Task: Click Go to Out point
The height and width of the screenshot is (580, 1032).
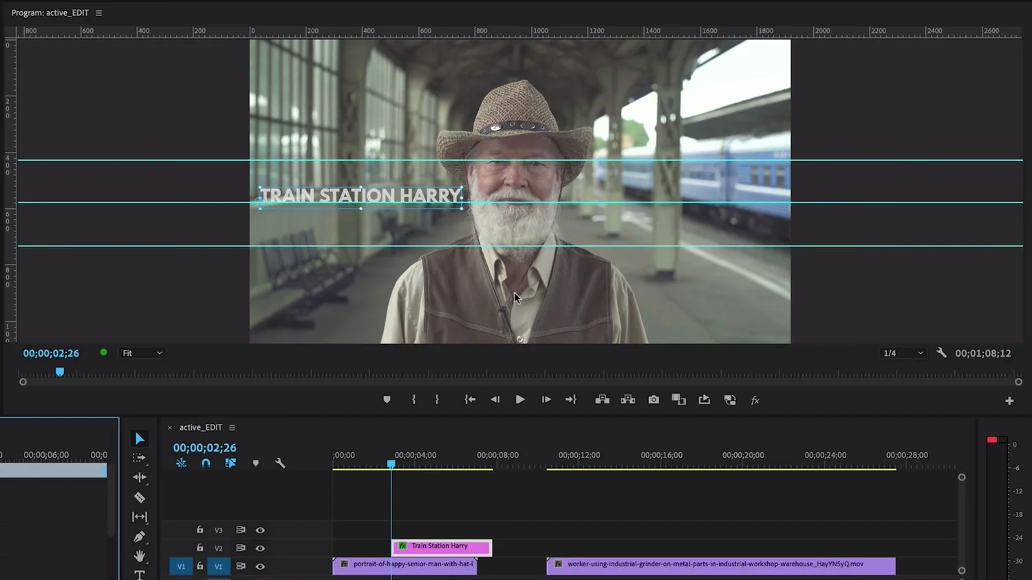Action: pyautogui.click(x=571, y=399)
